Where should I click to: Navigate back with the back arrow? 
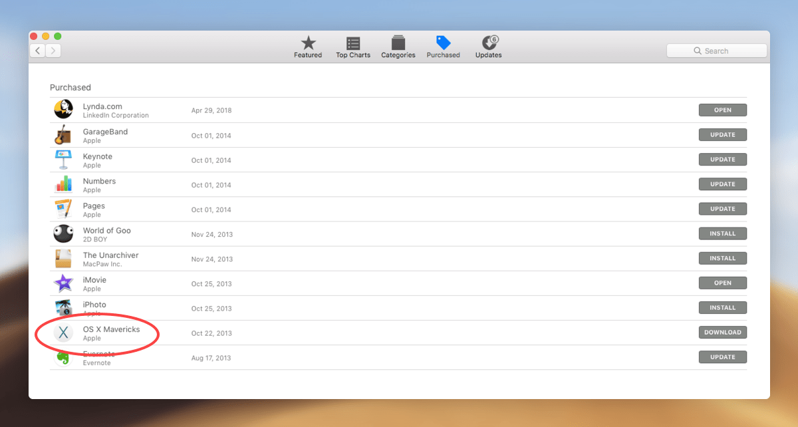tap(37, 50)
